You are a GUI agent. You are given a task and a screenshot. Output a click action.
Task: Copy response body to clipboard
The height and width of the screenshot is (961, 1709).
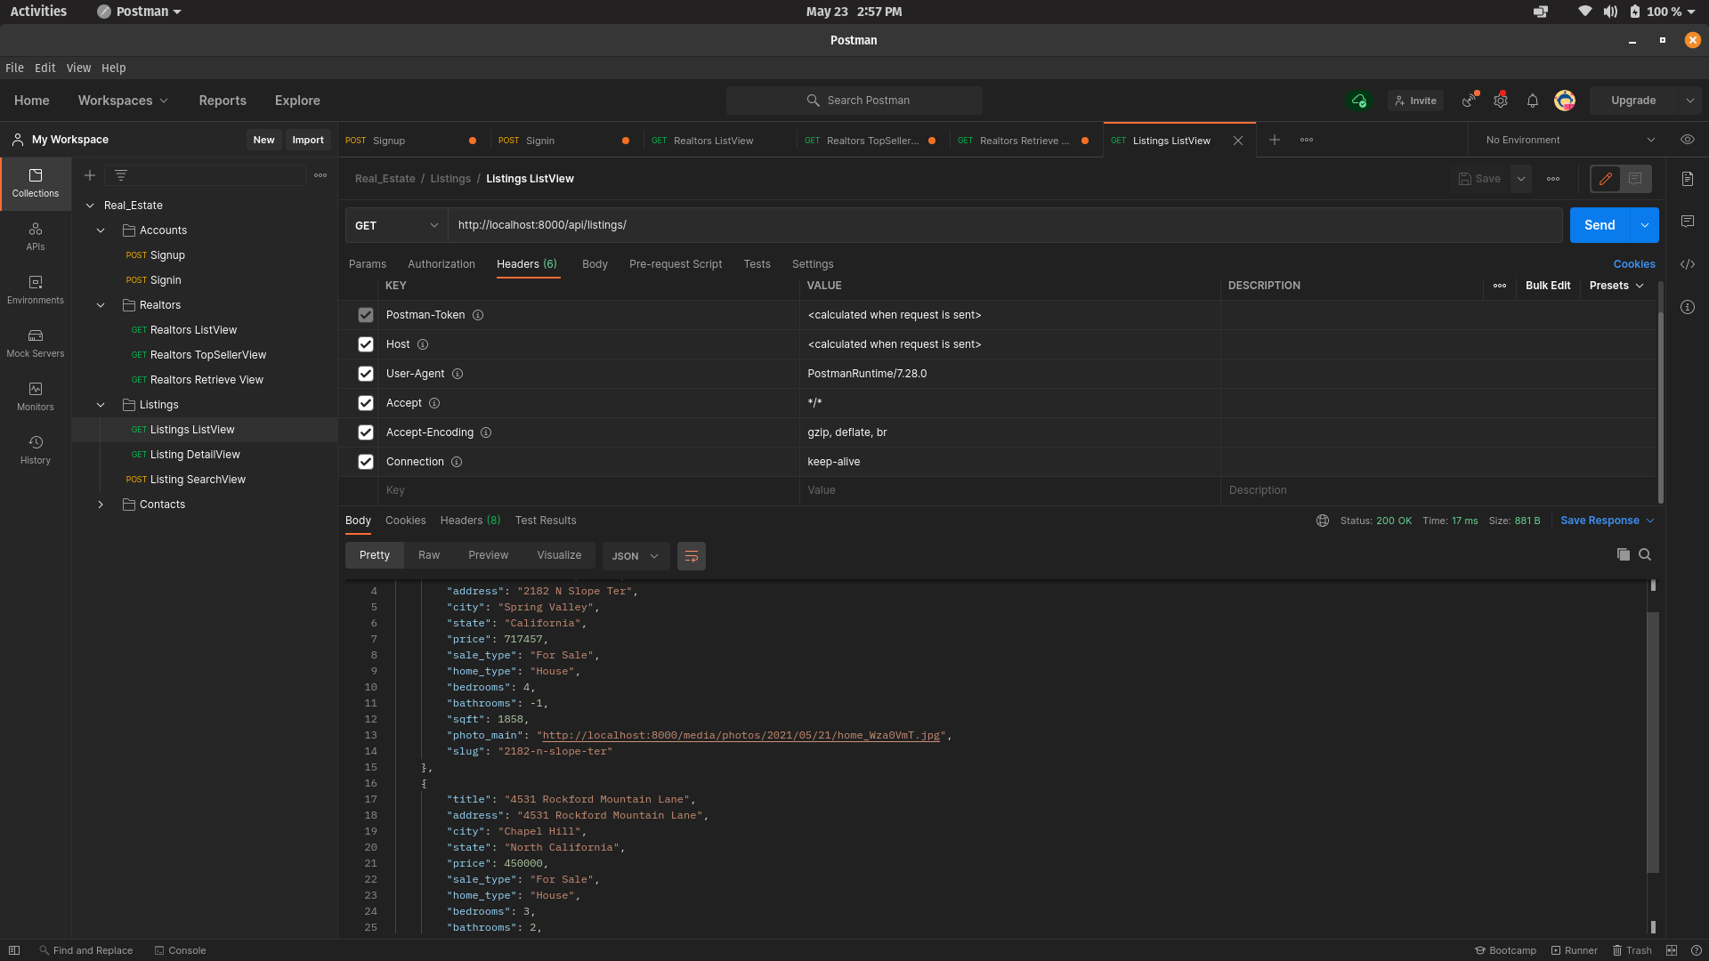pyautogui.click(x=1623, y=554)
